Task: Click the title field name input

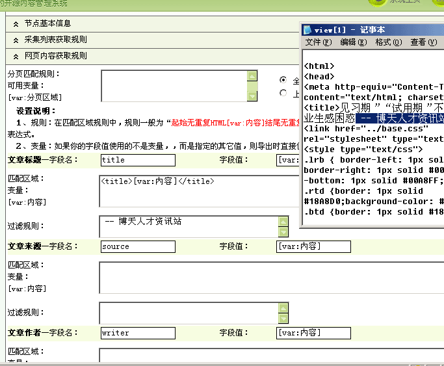Action: coord(138,160)
